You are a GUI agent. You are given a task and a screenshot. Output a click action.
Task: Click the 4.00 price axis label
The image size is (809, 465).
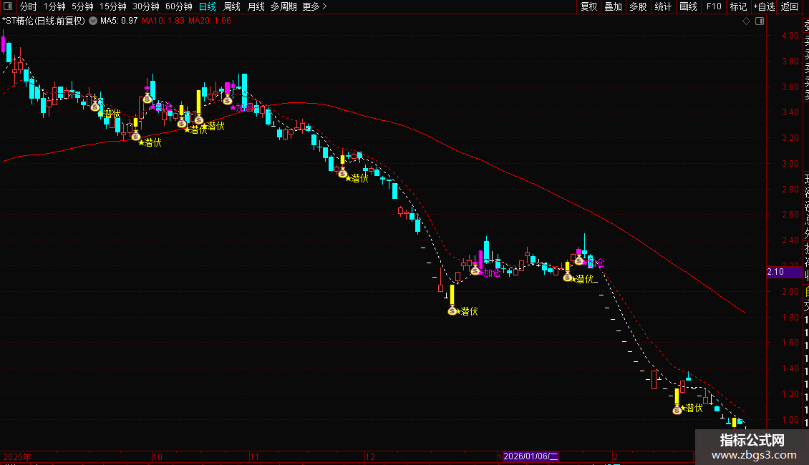(790, 36)
